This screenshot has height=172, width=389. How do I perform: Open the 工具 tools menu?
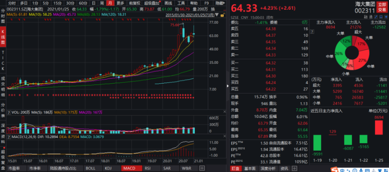pos(181,3)
